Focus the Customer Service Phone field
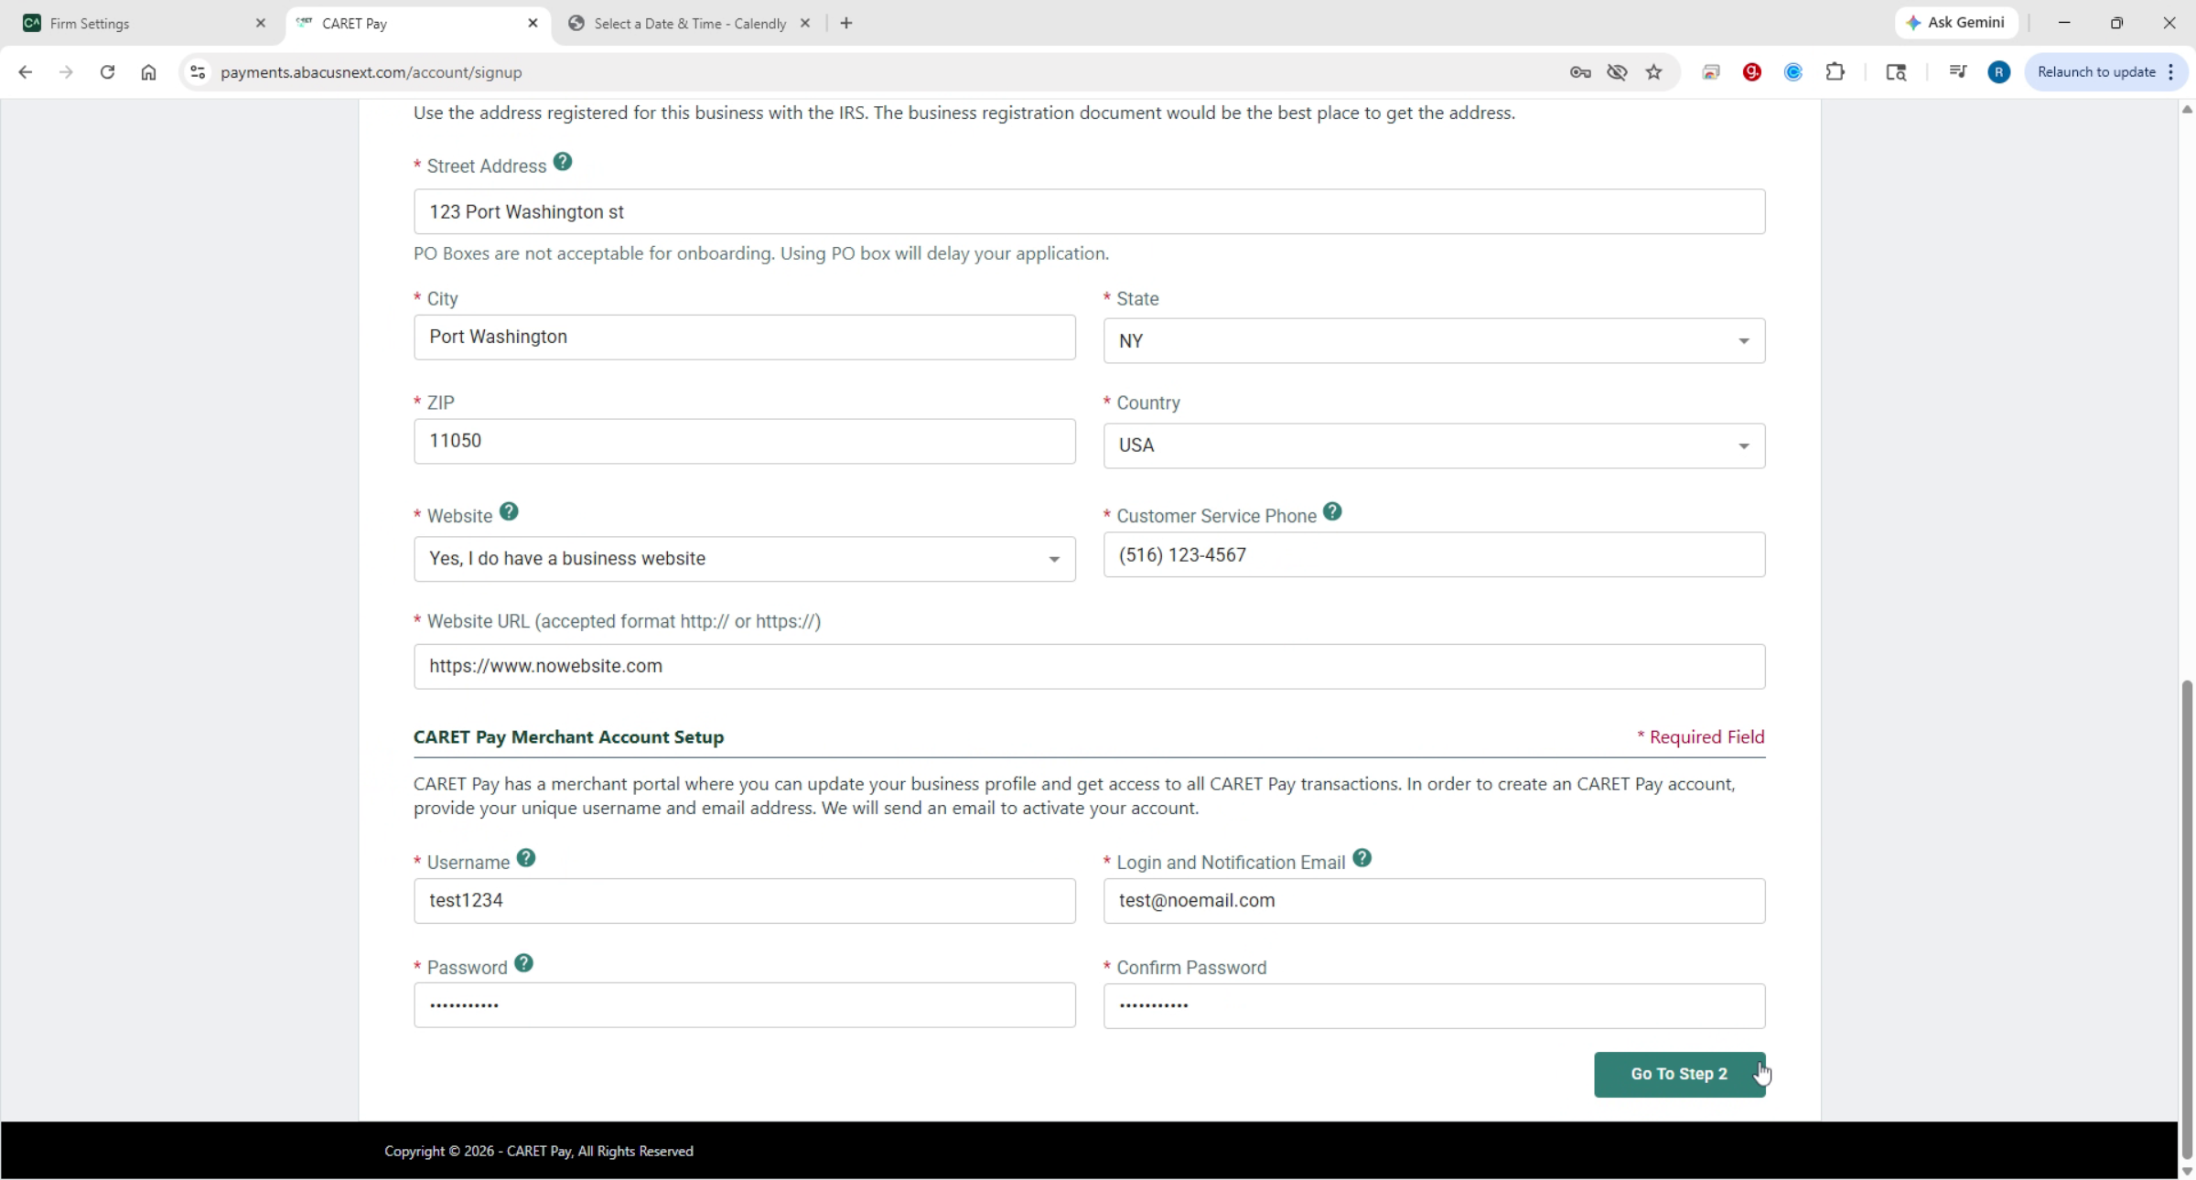 click(1434, 554)
